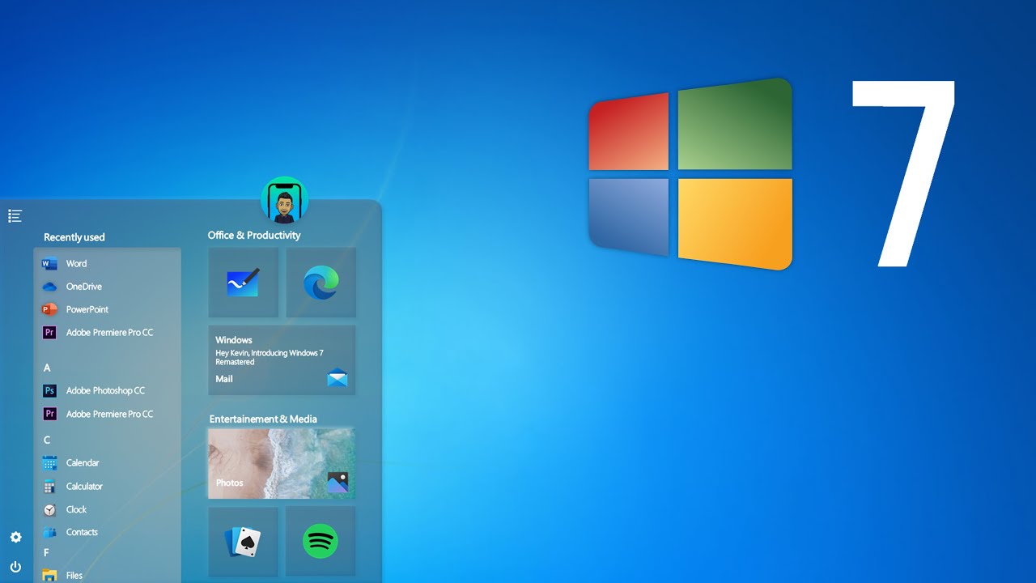
Task: Open the Contacts app
Action: (x=107, y=532)
